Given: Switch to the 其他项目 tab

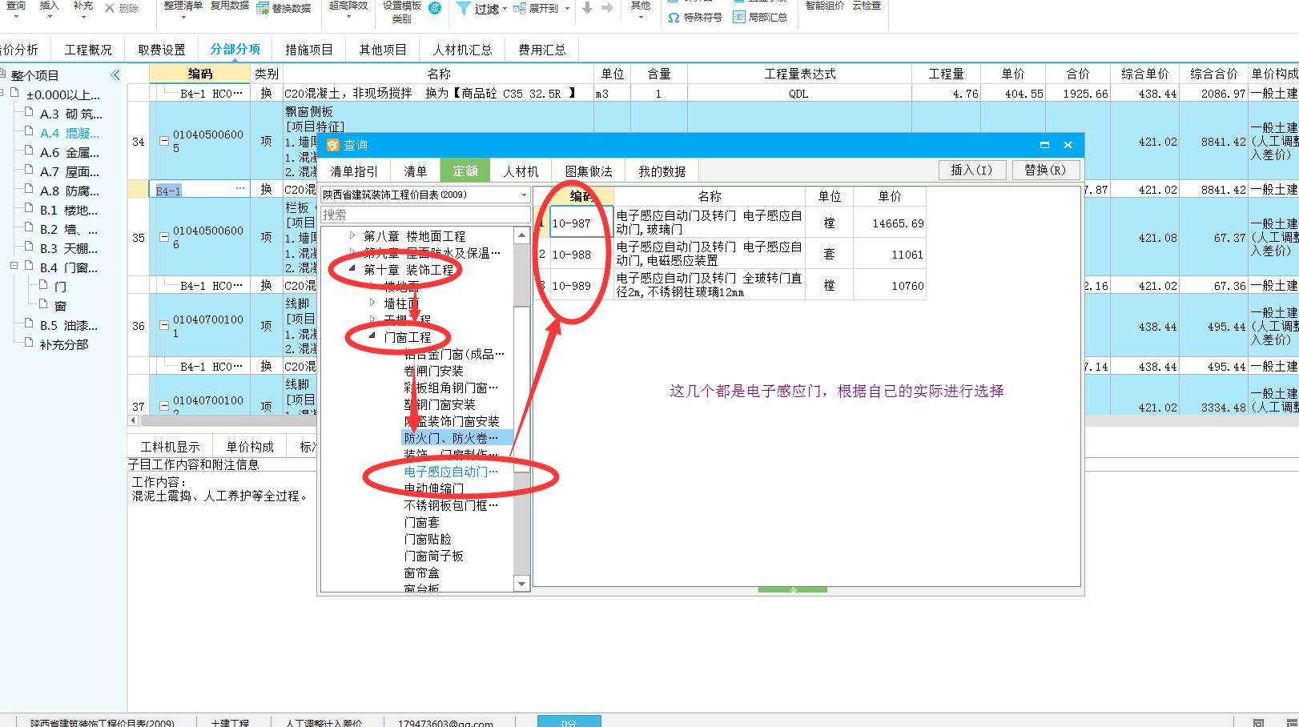Looking at the screenshot, I should coord(383,50).
